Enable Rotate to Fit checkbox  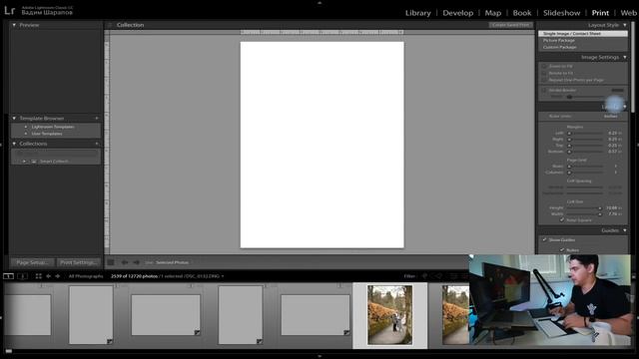coord(543,73)
